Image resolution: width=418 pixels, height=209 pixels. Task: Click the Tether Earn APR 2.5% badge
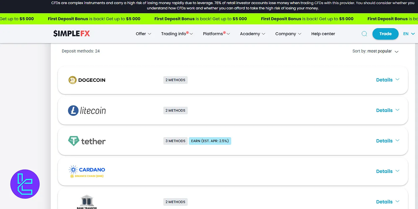tap(210, 141)
